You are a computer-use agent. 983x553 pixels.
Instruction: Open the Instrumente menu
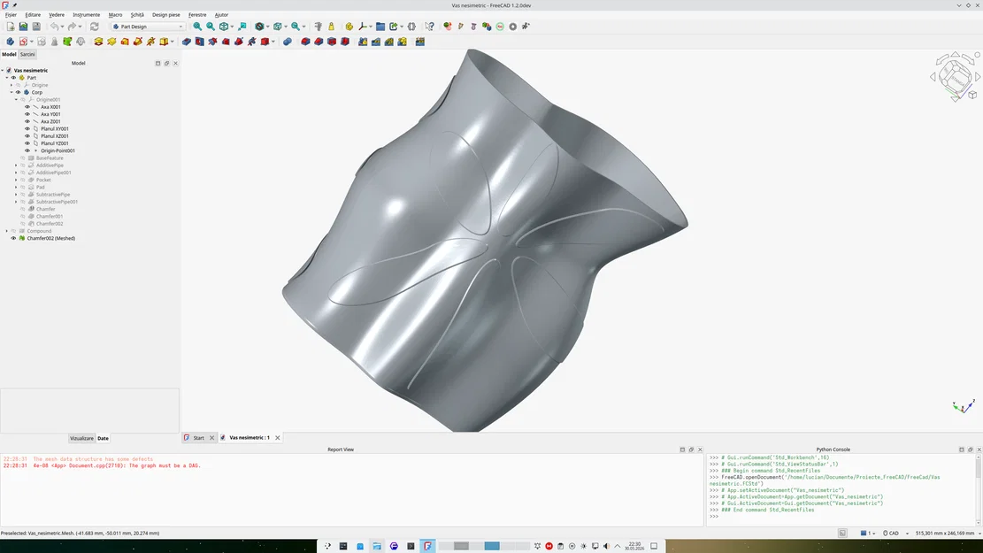coord(86,14)
